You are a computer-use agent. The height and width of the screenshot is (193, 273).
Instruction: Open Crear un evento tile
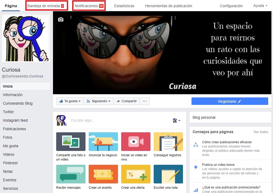103,177
